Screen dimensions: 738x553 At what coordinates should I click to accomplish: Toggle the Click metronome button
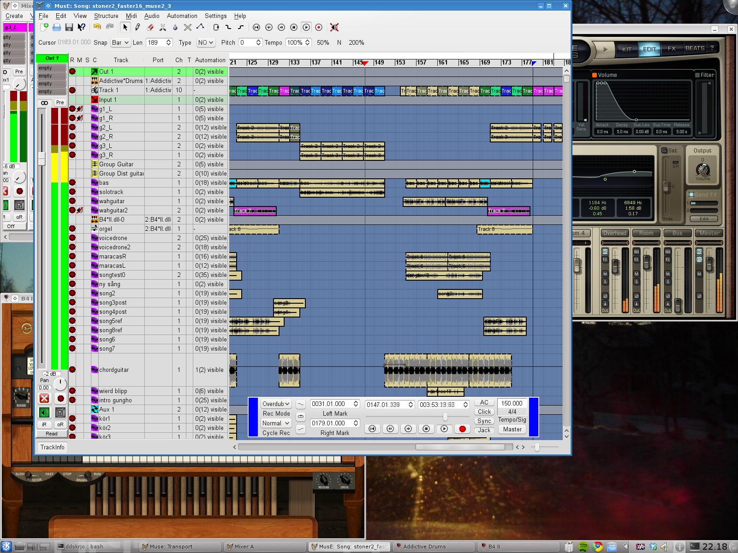(484, 412)
